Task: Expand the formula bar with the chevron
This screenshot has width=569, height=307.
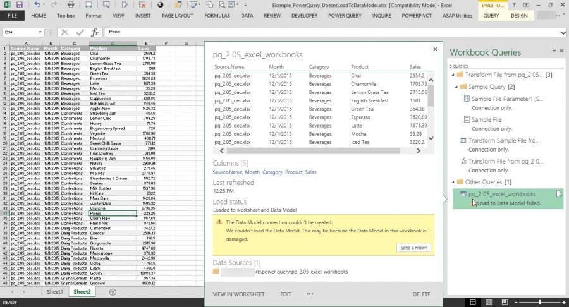Action: tap(563, 33)
